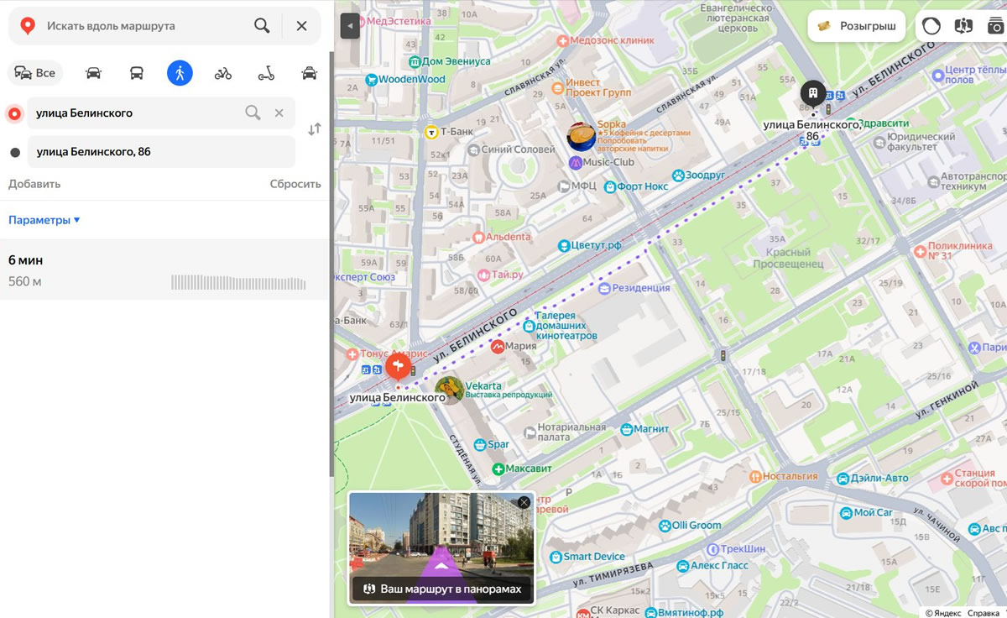Image resolution: width=1007 pixels, height=618 pixels.
Task: Click destination field 'улица Белинского, 86'
Action: point(161,152)
